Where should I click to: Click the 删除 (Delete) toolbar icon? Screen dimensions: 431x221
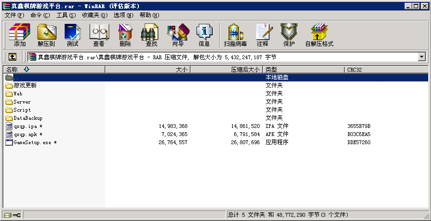point(125,35)
